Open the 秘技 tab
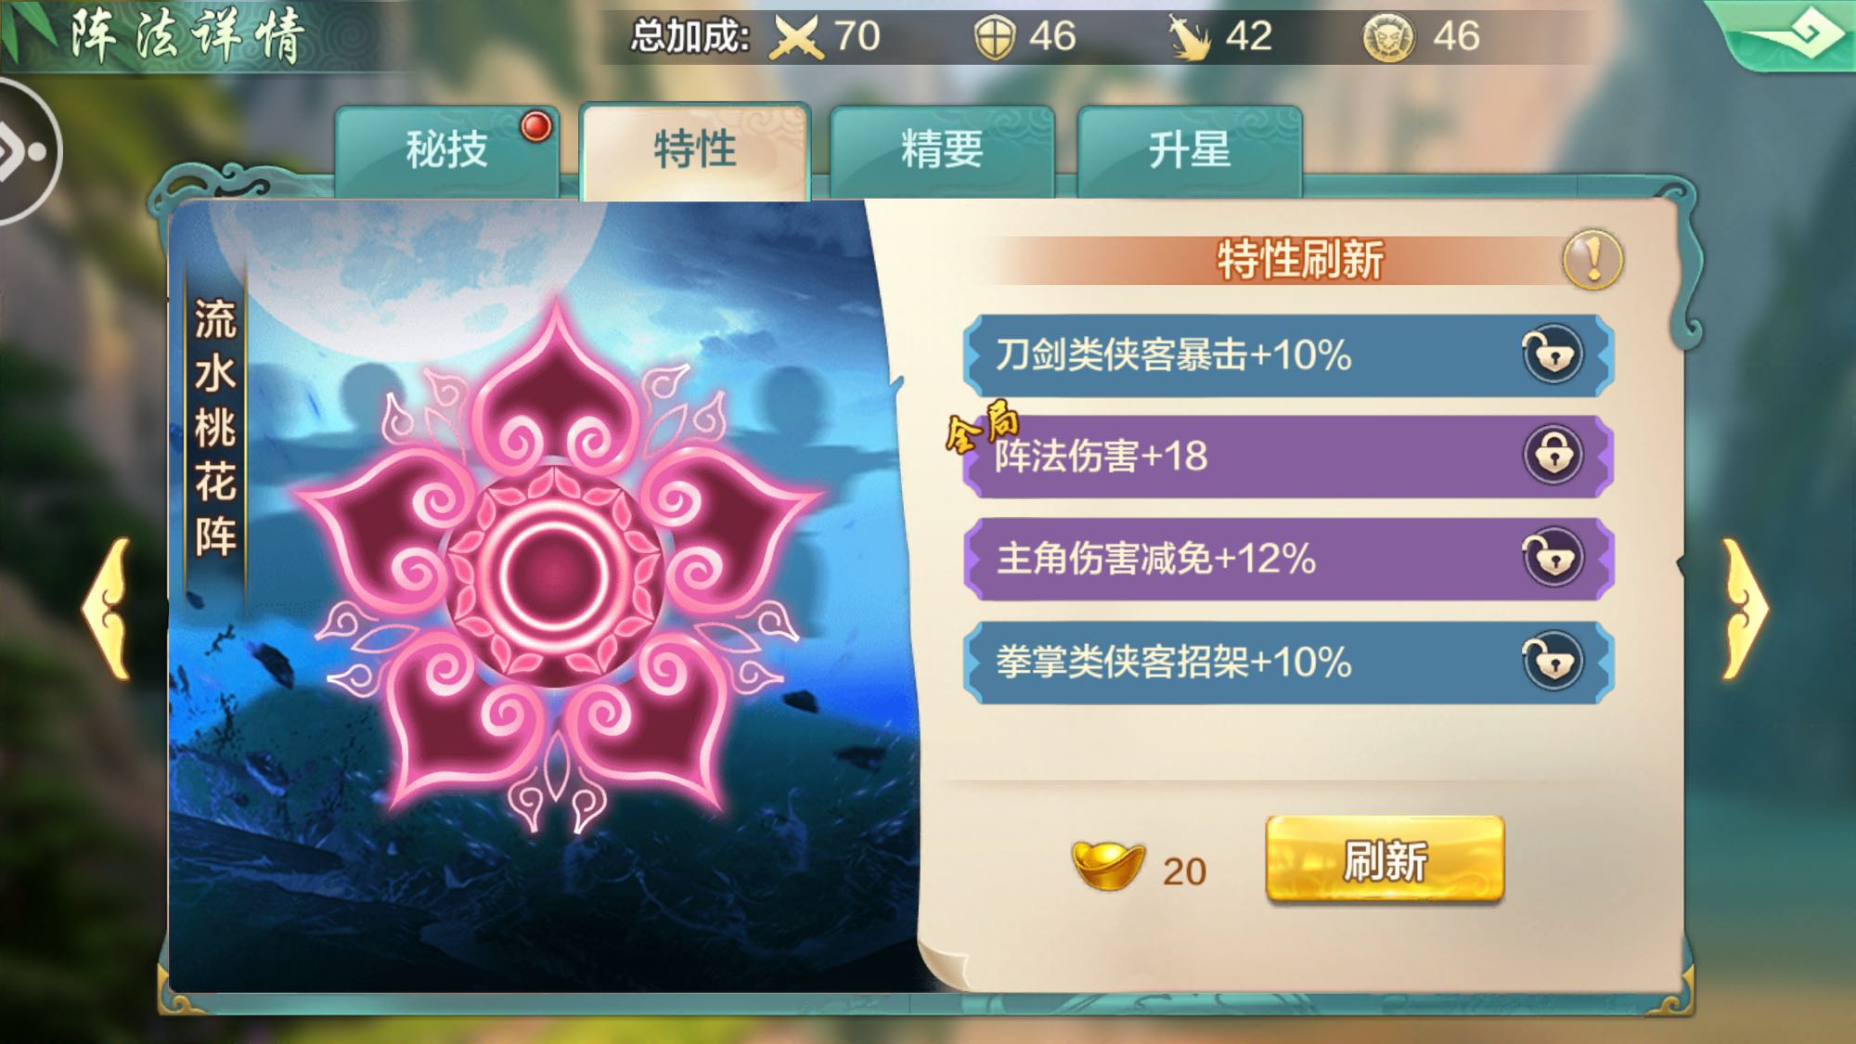 (447, 151)
